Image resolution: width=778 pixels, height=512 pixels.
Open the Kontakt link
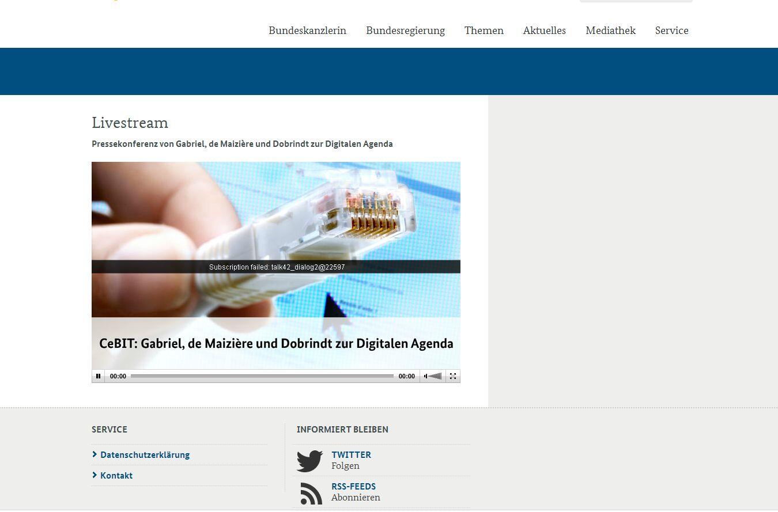pyautogui.click(x=116, y=476)
